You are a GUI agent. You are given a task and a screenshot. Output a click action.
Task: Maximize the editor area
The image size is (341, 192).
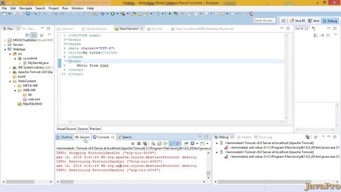pyautogui.click(x=288, y=28)
